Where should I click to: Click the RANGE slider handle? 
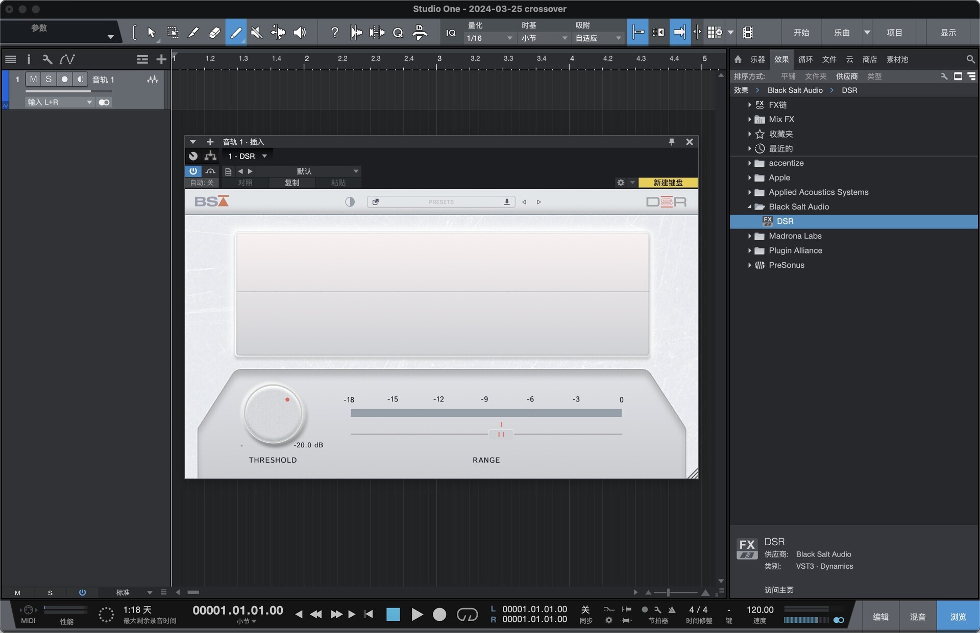[501, 434]
